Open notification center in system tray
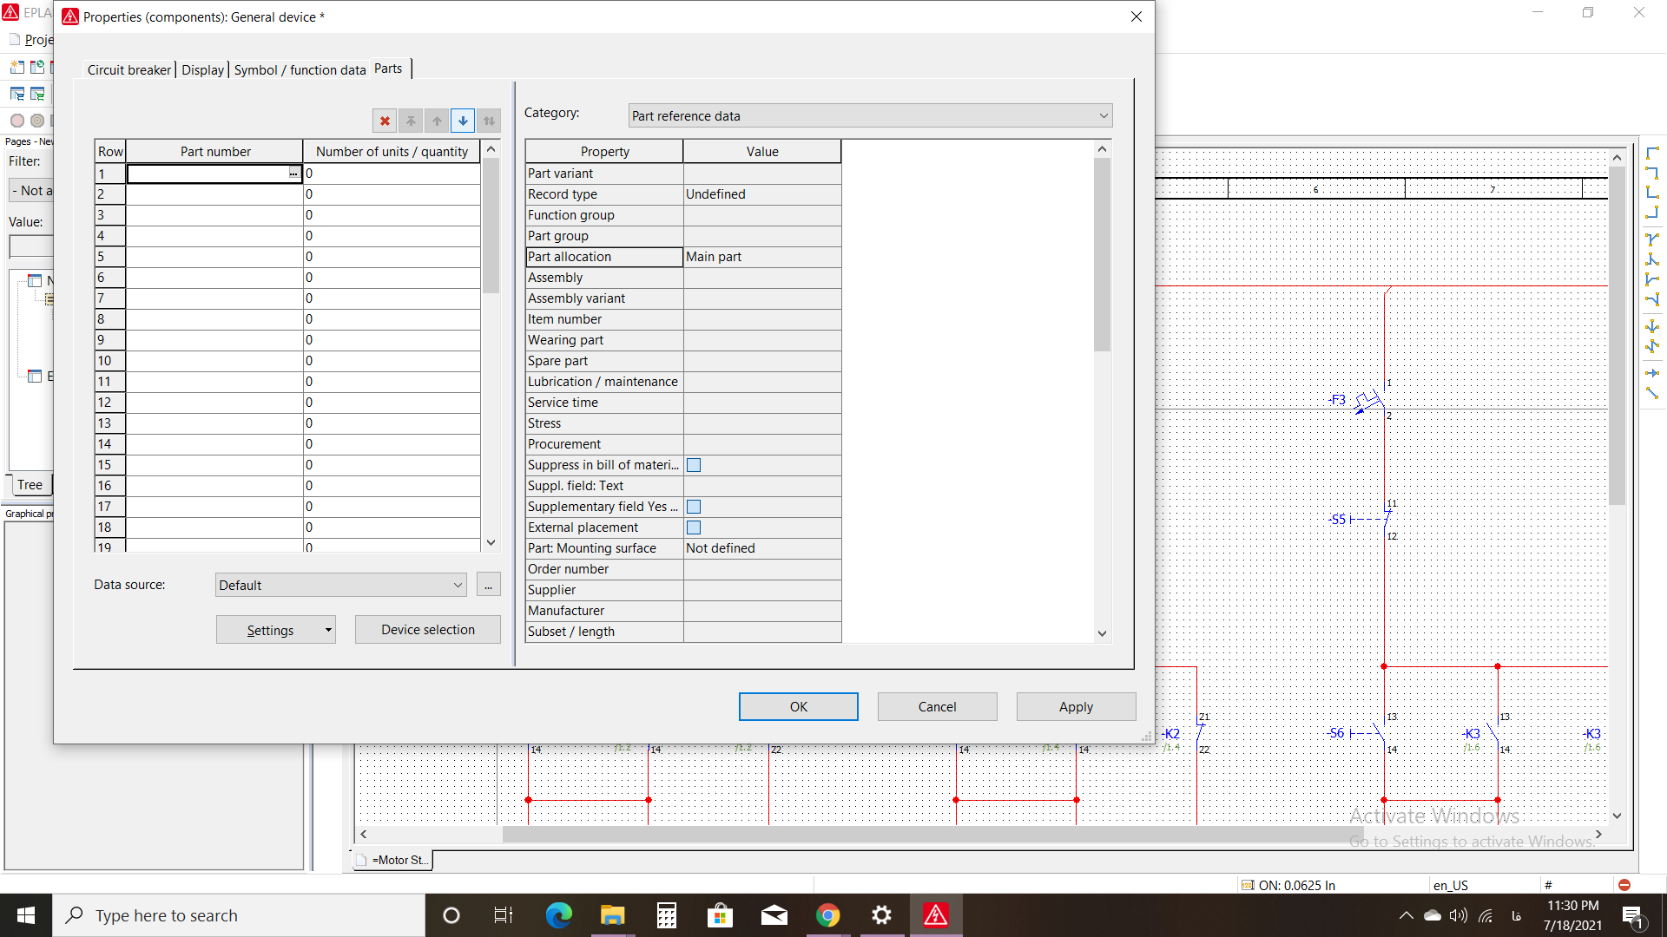 pyautogui.click(x=1633, y=916)
